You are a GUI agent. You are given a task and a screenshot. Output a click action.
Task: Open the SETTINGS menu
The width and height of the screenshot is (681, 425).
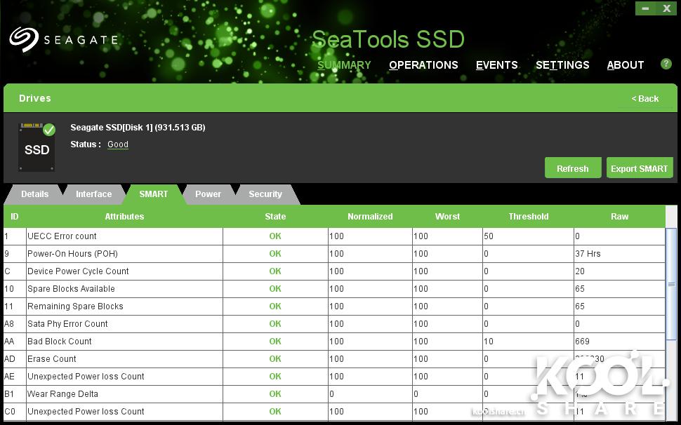pyautogui.click(x=562, y=65)
